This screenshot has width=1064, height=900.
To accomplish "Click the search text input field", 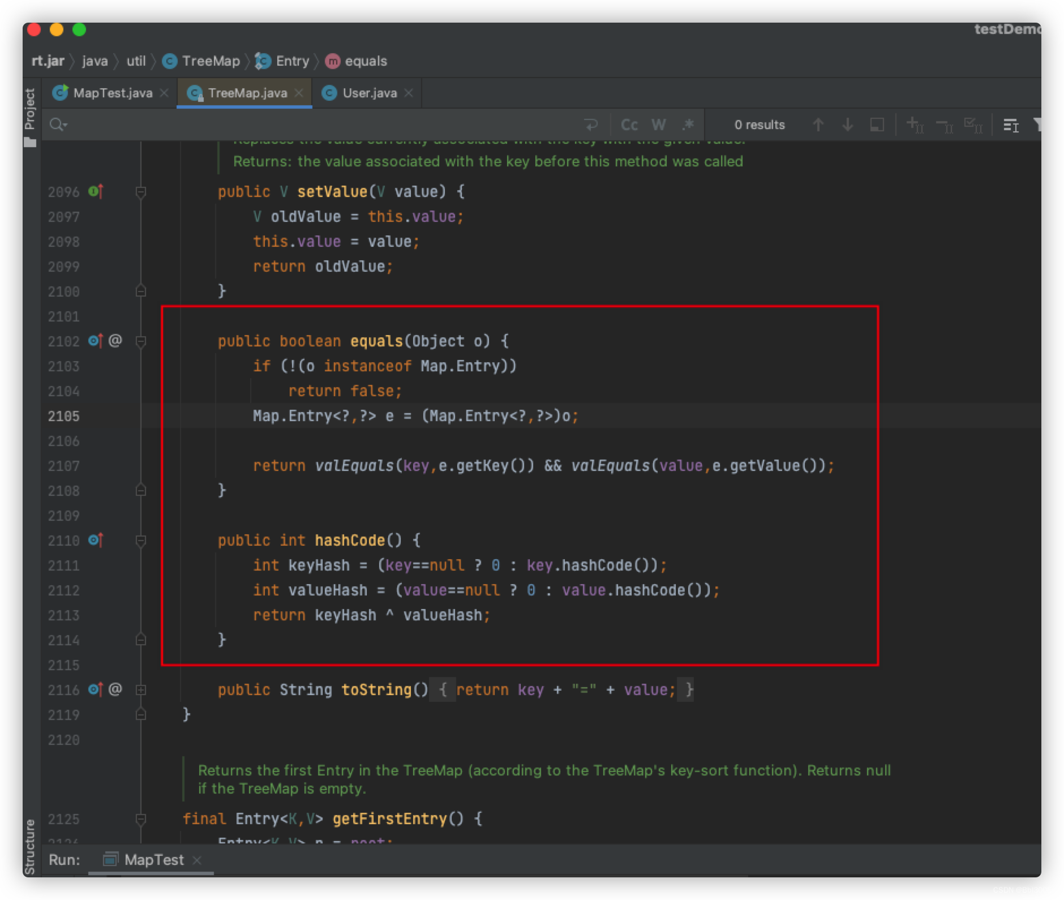I will coord(323,125).
